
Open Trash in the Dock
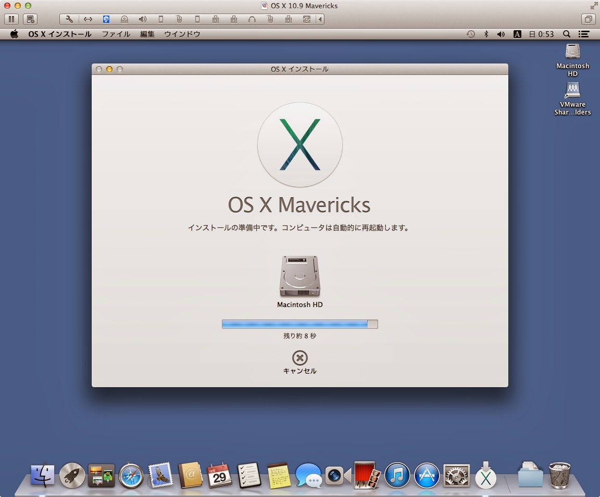coord(559,475)
